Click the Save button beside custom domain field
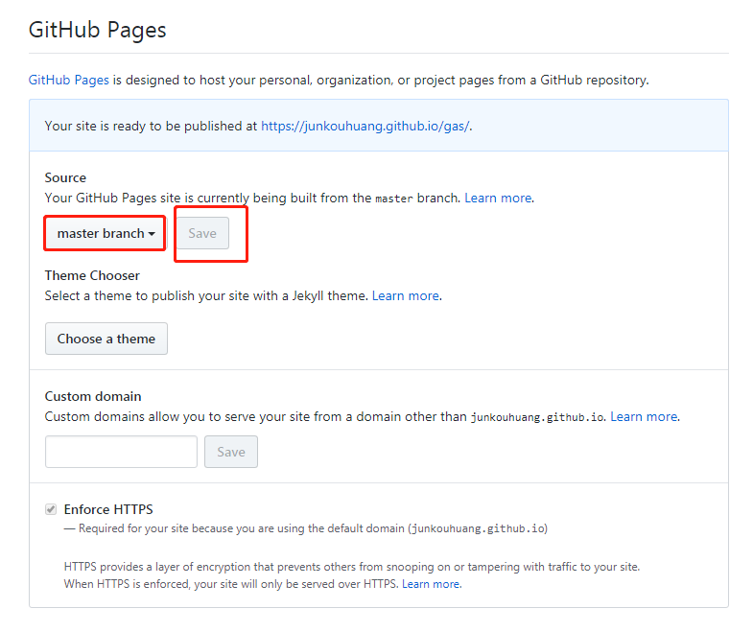The height and width of the screenshot is (632, 753). [x=231, y=452]
